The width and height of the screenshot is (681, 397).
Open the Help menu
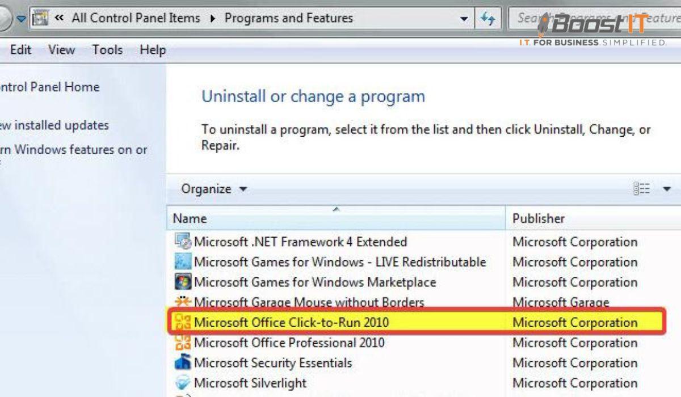point(152,50)
